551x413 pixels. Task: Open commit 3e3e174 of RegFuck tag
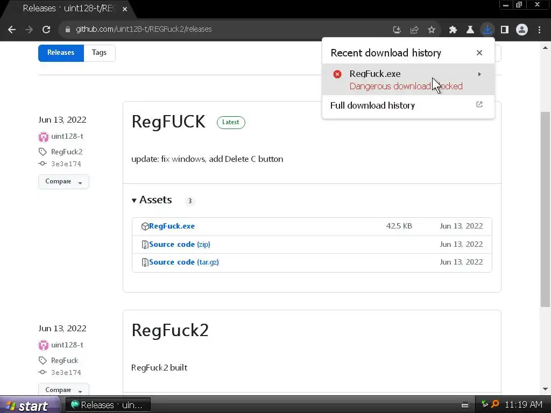click(x=66, y=373)
